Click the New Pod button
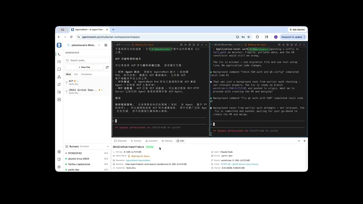The image size is (363, 204). point(84,67)
